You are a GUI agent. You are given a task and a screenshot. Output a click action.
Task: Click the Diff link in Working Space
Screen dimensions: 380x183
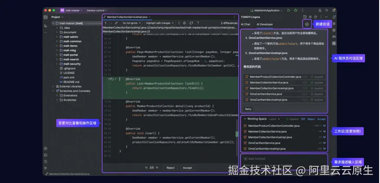point(303,119)
